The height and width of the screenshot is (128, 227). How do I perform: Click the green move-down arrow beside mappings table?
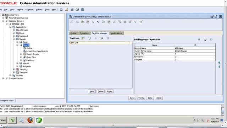click(x=219, y=66)
